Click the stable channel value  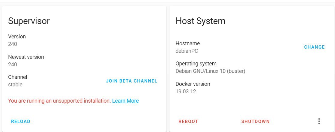(15, 85)
